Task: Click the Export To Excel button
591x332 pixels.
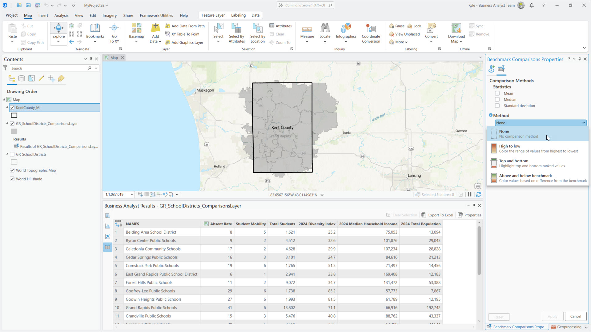Action: pyautogui.click(x=437, y=215)
